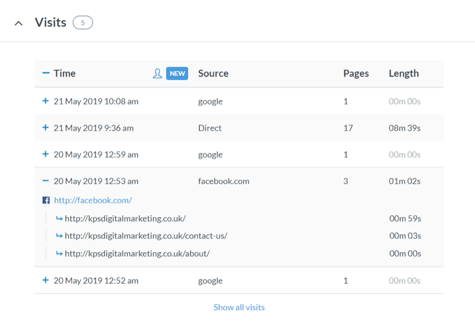Click the visitor person icon in header
Screen dimensions: 475x322
(157, 74)
